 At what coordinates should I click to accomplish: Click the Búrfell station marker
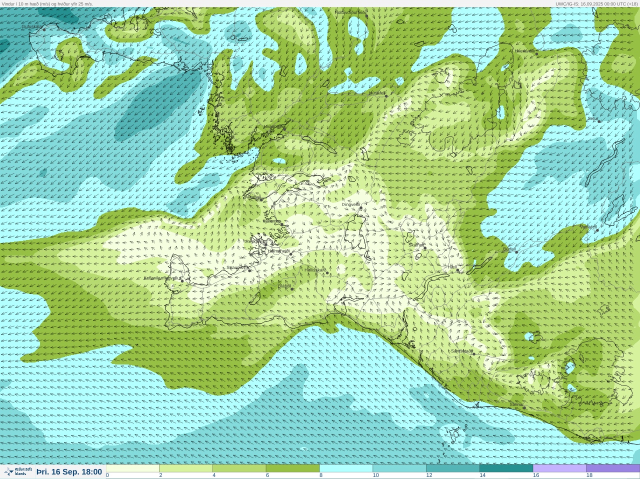point(516,251)
